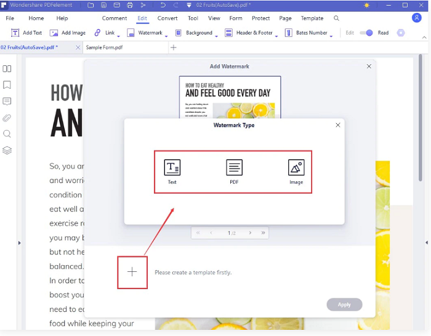Choose the PDF watermark type

[234, 172]
